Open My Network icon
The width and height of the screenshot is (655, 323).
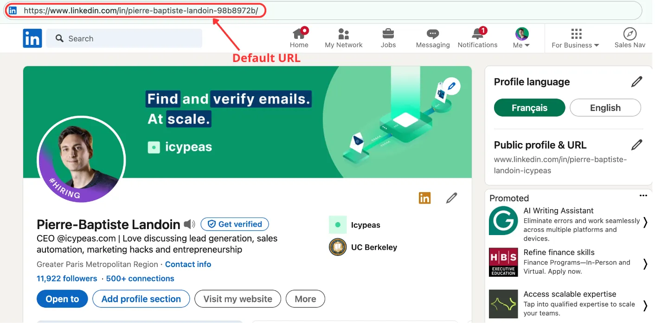pos(344,34)
